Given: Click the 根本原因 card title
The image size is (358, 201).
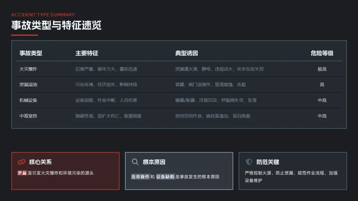Looking at the screenshot, I should (154, 162).
